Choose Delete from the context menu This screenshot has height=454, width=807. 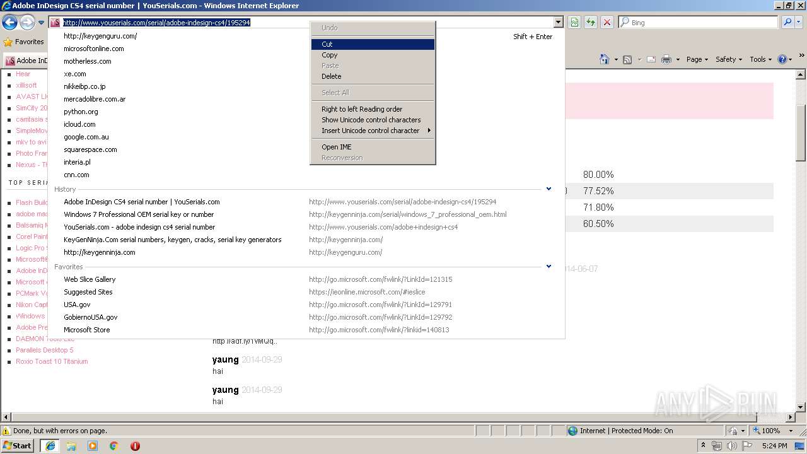tap(373, 76)
